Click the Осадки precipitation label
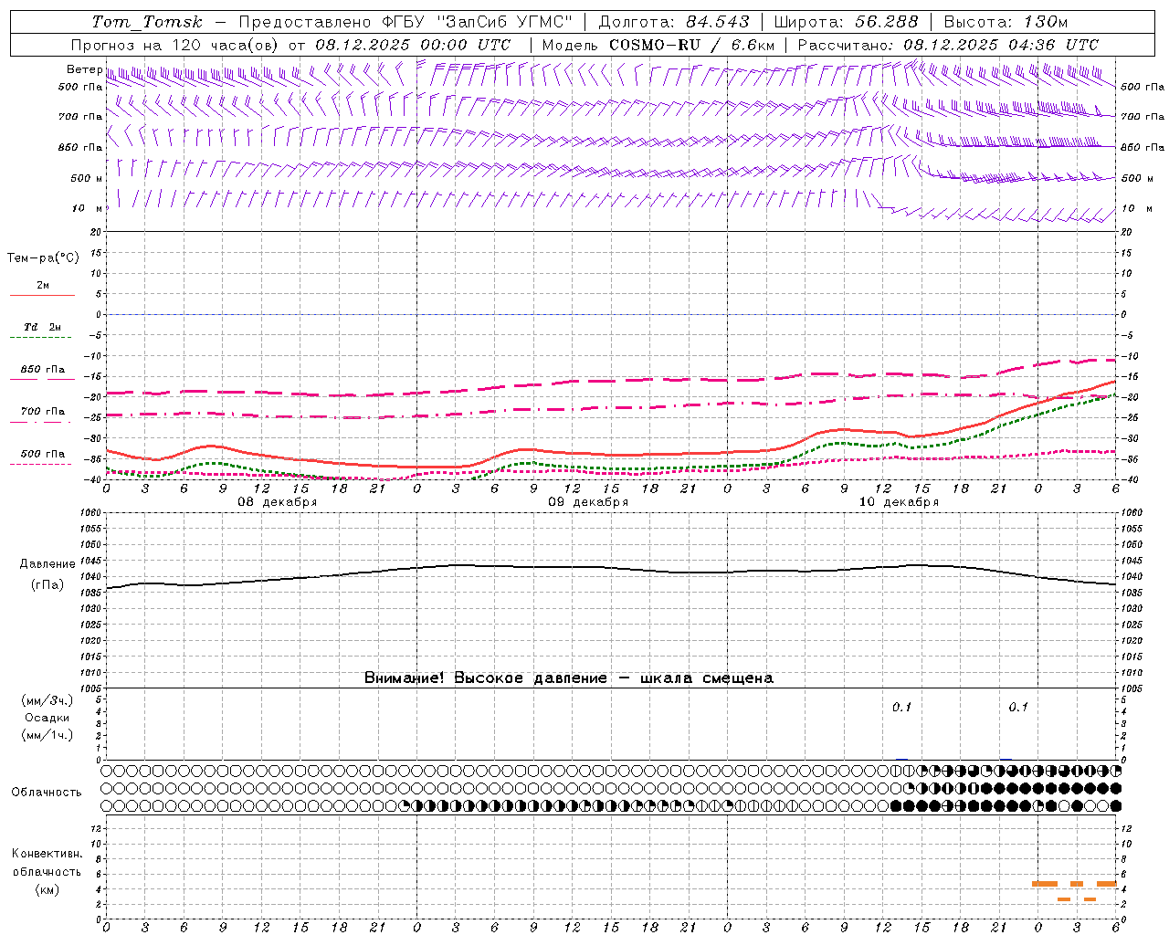 (x=47, y=718)
